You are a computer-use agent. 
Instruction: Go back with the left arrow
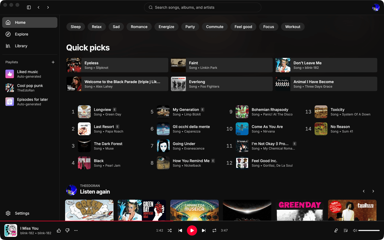[39, 7]
